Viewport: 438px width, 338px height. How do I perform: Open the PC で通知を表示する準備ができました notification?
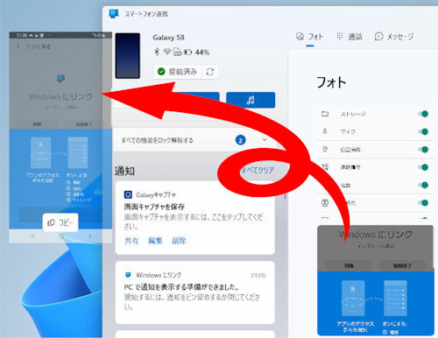click(x=195, y=292)
